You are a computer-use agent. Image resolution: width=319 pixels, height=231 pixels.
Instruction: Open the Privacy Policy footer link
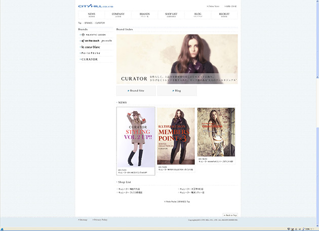pos(100,220)
